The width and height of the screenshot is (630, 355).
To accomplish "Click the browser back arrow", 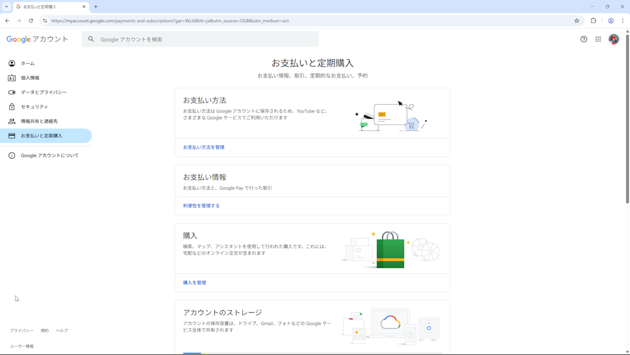I will (x=7, y=21).
